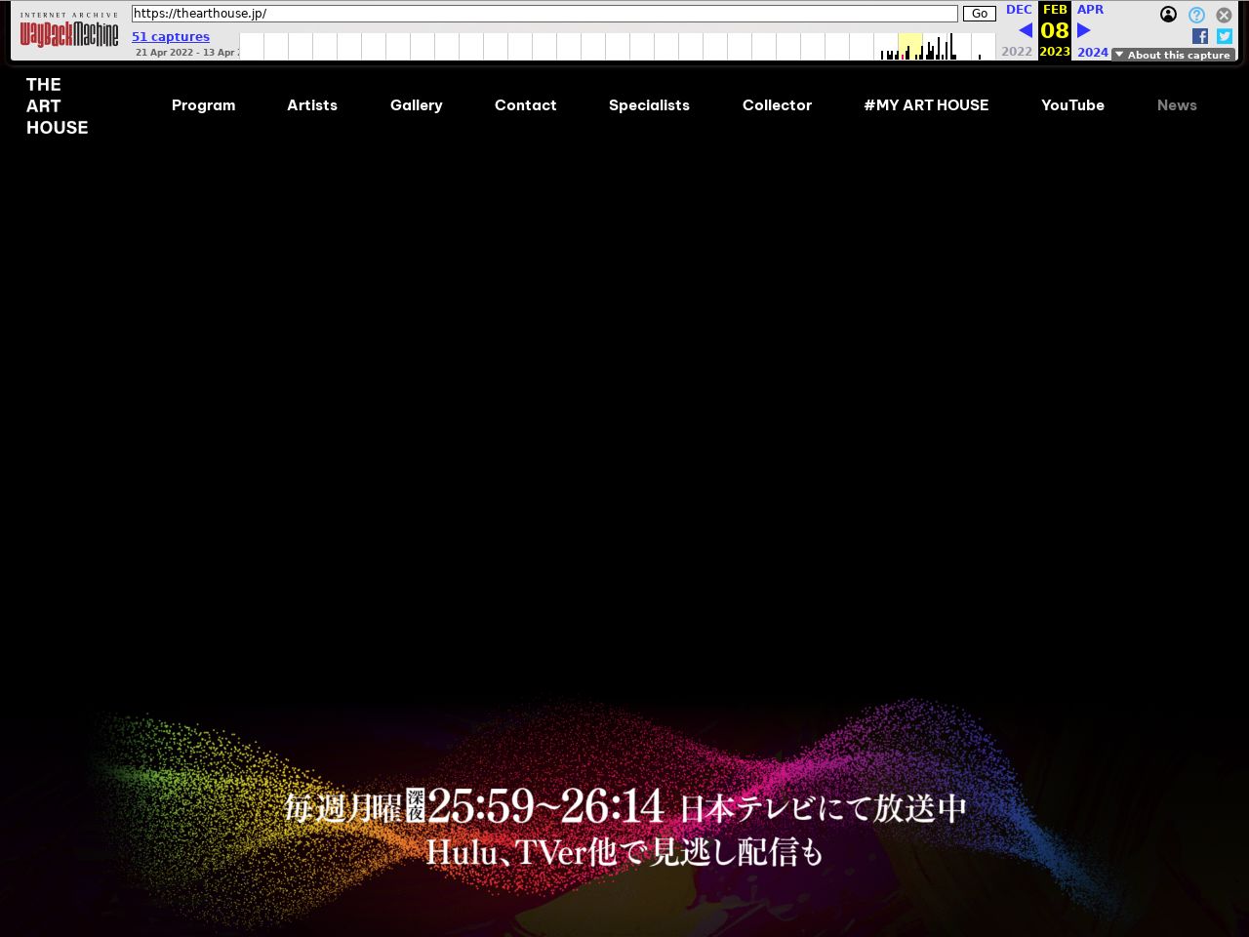The image size is (1249, 937).
Task: Jump to APR capture month
Action: pyautogui.click(x=1090, y=10)
